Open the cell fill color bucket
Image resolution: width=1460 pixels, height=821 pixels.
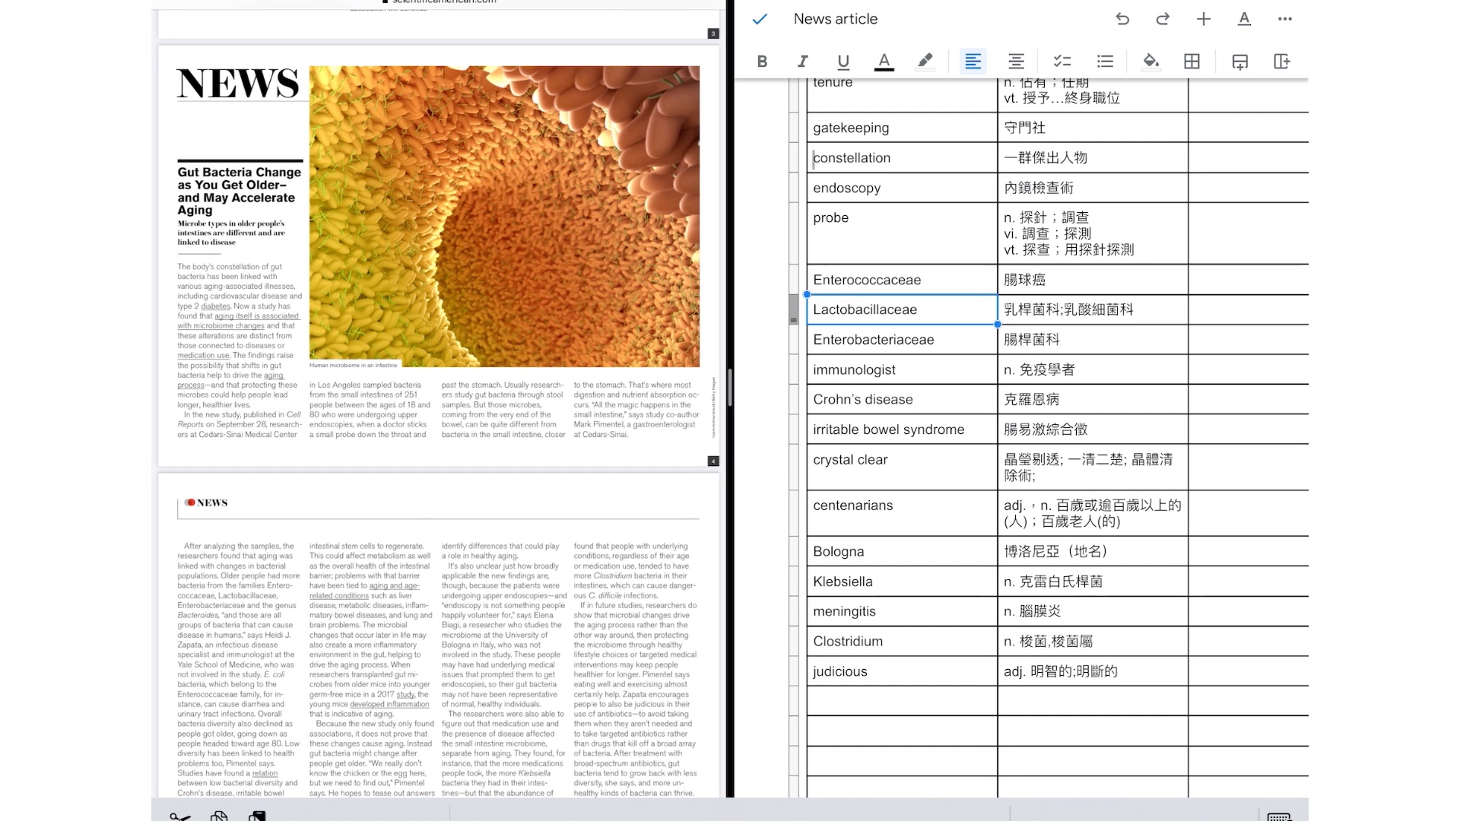(1151, 62)
